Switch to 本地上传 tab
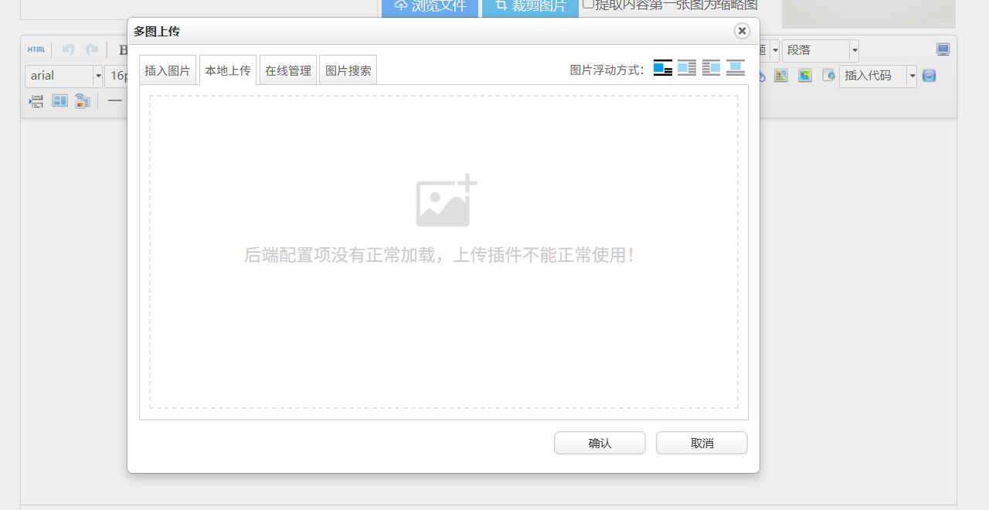This screenshot has height=510, width=989. pyautogui.click(x=228, y=70)
